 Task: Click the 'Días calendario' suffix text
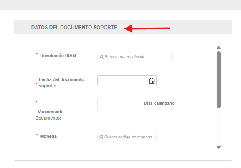click(159, 103)
